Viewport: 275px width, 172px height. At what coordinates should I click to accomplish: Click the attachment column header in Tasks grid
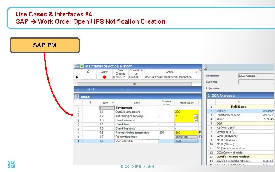(91, 103)
